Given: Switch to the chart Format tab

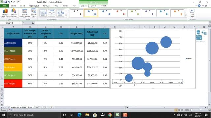Looking at the screenshot, I should click(x=103, y=6).
